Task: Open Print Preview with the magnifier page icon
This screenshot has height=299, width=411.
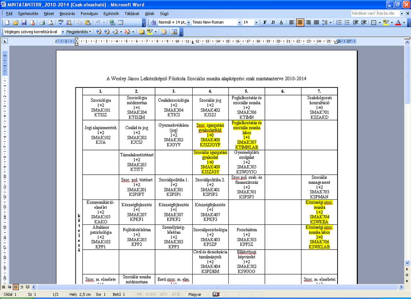Action: click(51, 22)
